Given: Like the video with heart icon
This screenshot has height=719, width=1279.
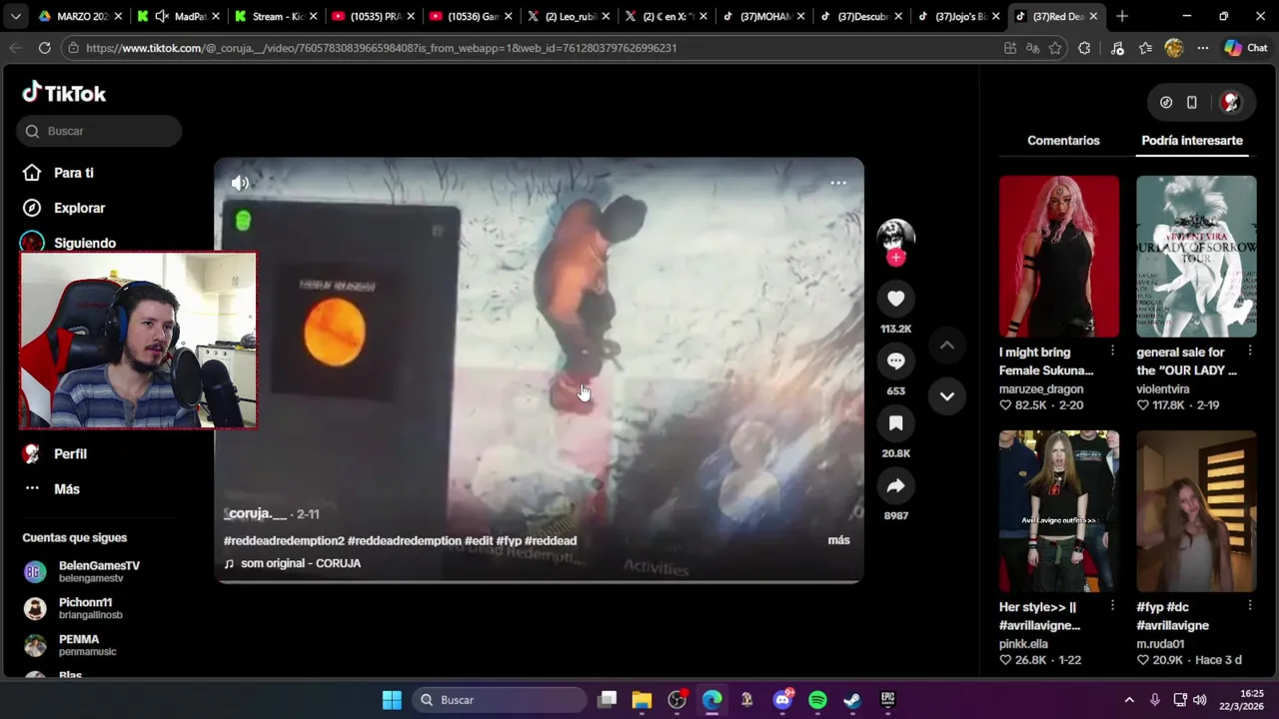Looking at the screenshot, I should pyautogui.click(x=896, y=299).
